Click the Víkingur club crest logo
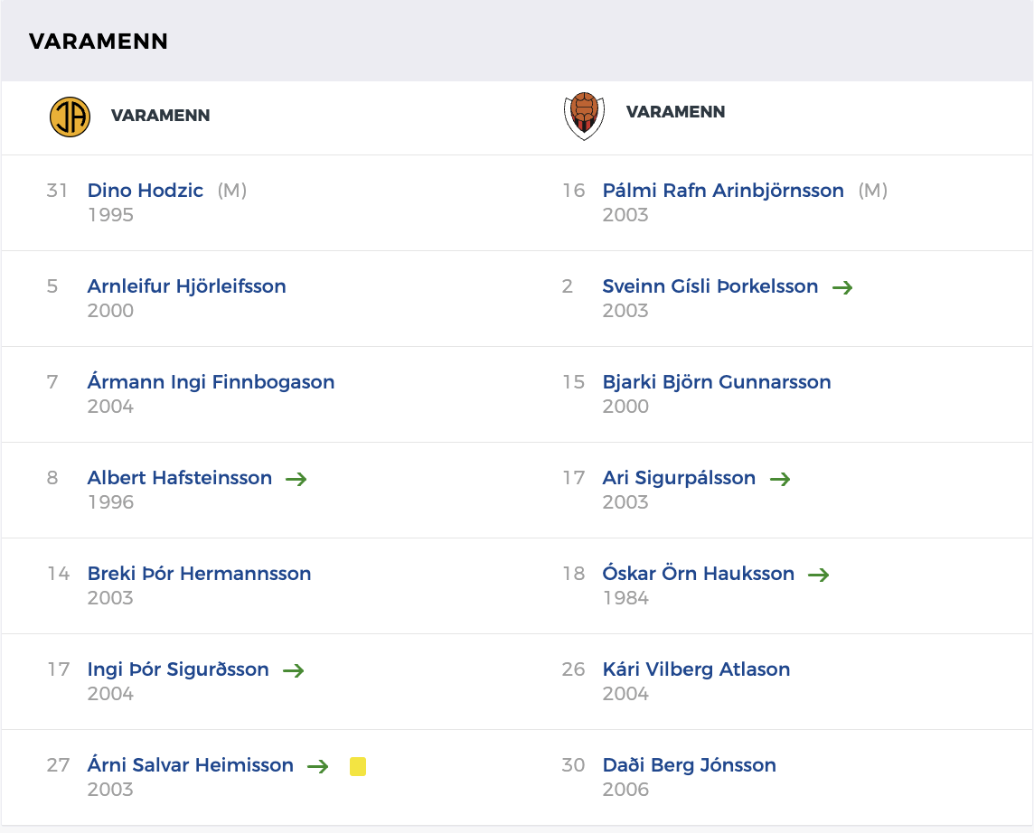1034x833 pixels. [584, 116]
